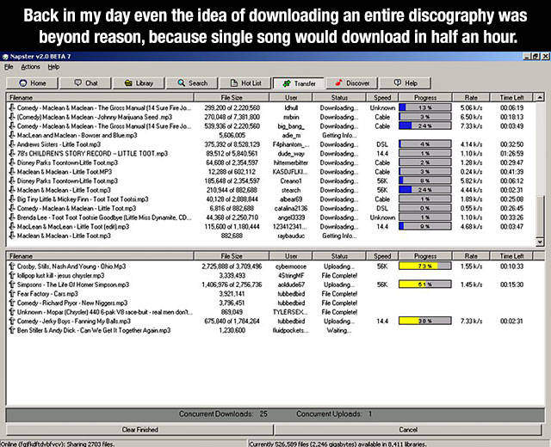Click the 73% progress bar for Crosby, Stills upload

tap(424, 266)
